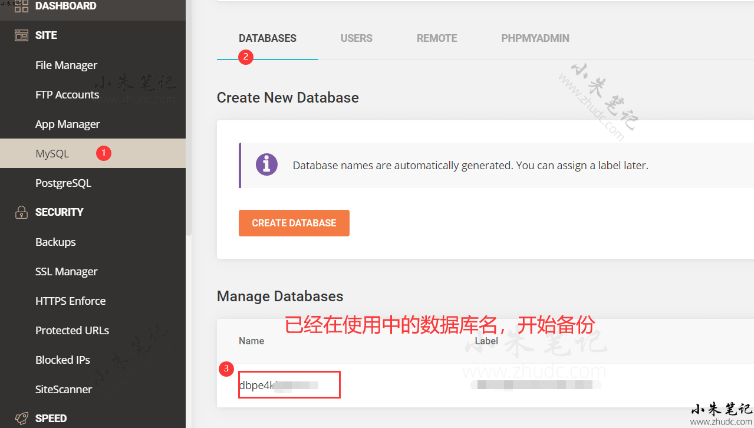Switch to the Remote tab
754x428 pixels.
tap(437, 38)
